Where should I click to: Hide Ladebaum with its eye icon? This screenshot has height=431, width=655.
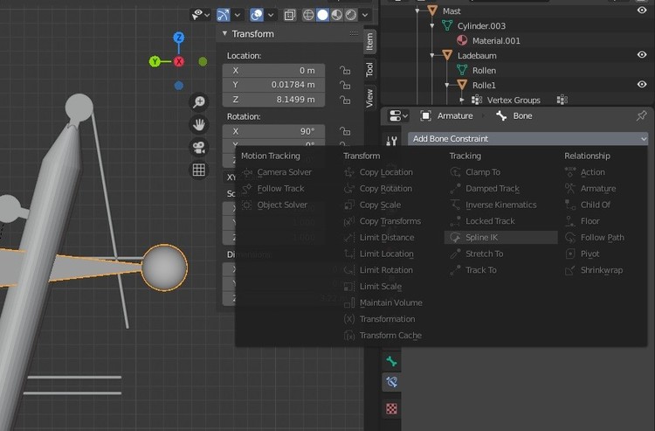click(x=642, y=55)
